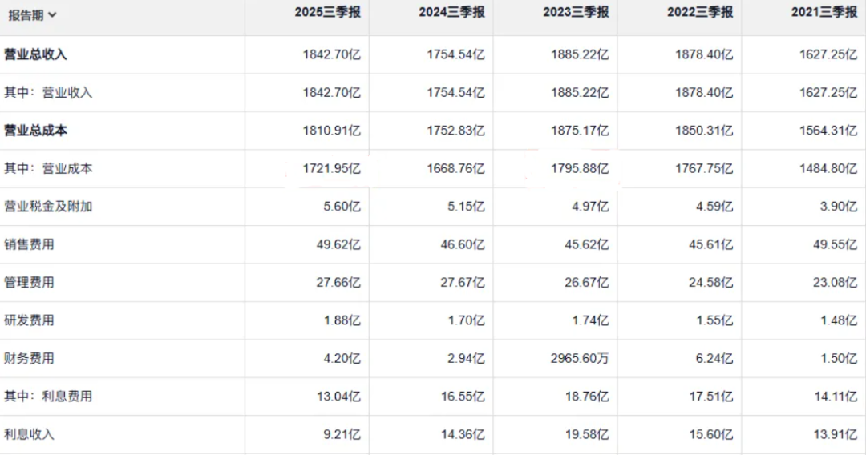Click the 利息收入 row label
The width and height of the screenshot is (866, 455).
point(29,434)
